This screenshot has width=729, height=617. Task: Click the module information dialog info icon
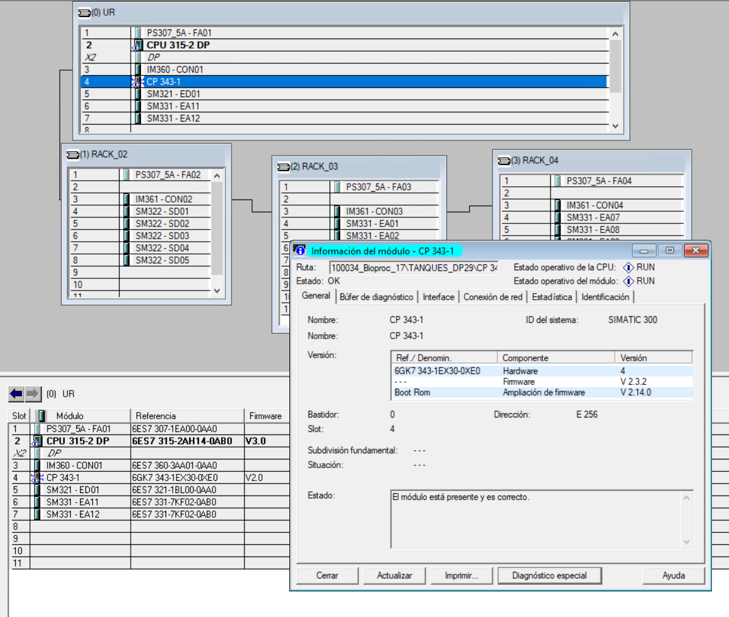[x=299, y=250]
